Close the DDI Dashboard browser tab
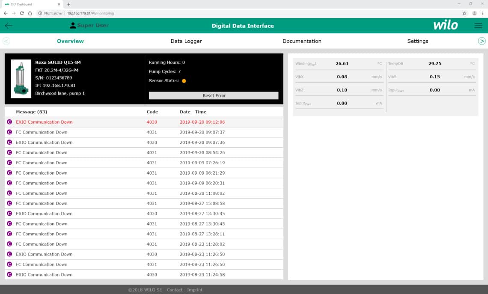488x294 pixels. 59,4
